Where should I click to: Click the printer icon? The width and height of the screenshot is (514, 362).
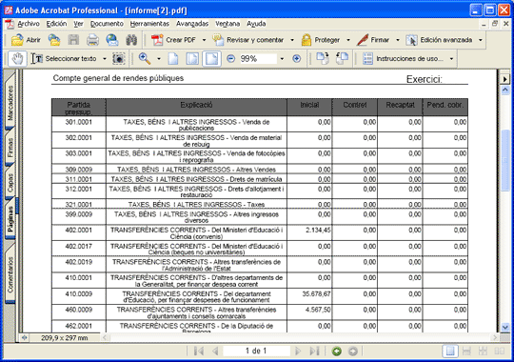point(92,40)
